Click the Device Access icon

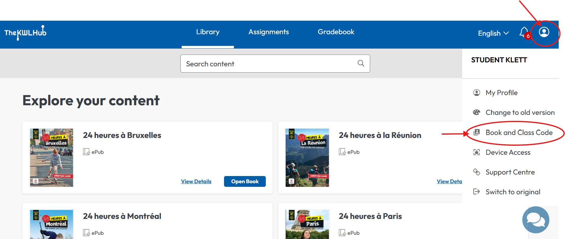(x=477, y=152)
